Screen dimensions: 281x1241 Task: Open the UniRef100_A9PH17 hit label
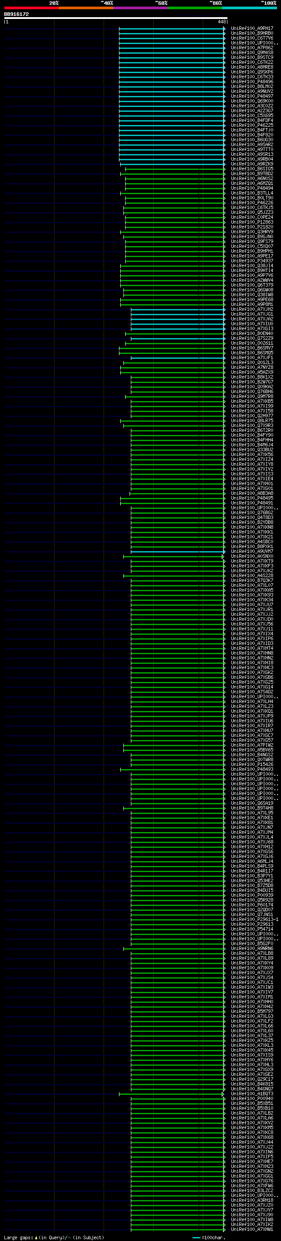pos(252,29)
